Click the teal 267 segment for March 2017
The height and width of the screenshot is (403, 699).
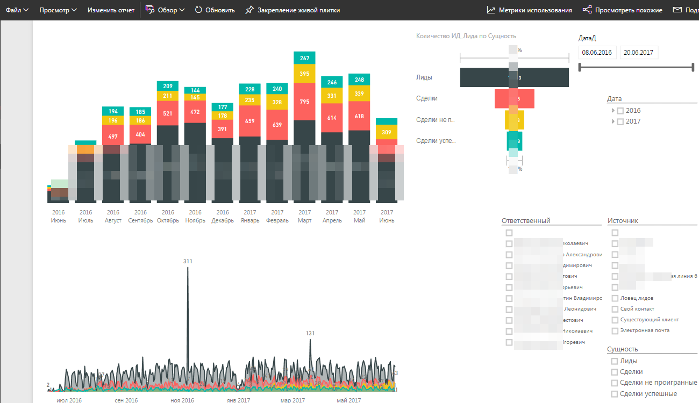click(304, 58)
